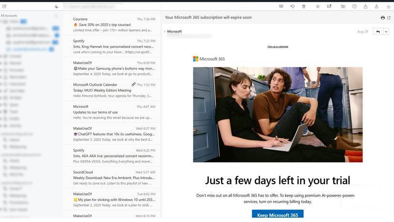
Task: Click the envelope icon with dot badge
Action: 329,7
